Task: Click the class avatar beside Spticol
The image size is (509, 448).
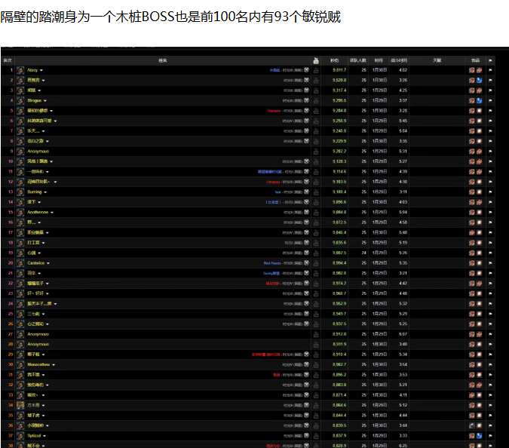Action: 21,435
